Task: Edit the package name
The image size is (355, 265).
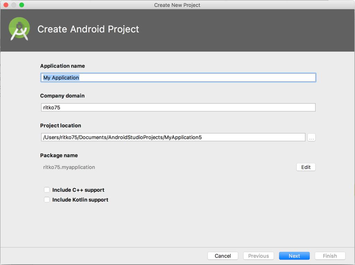Action: pos(306,167)
